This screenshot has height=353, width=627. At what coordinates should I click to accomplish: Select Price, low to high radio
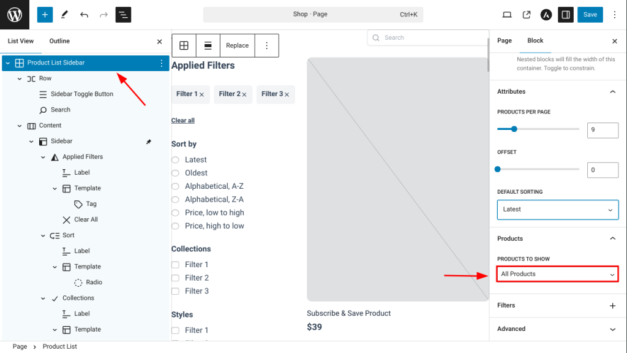click(x=176, y=213)
